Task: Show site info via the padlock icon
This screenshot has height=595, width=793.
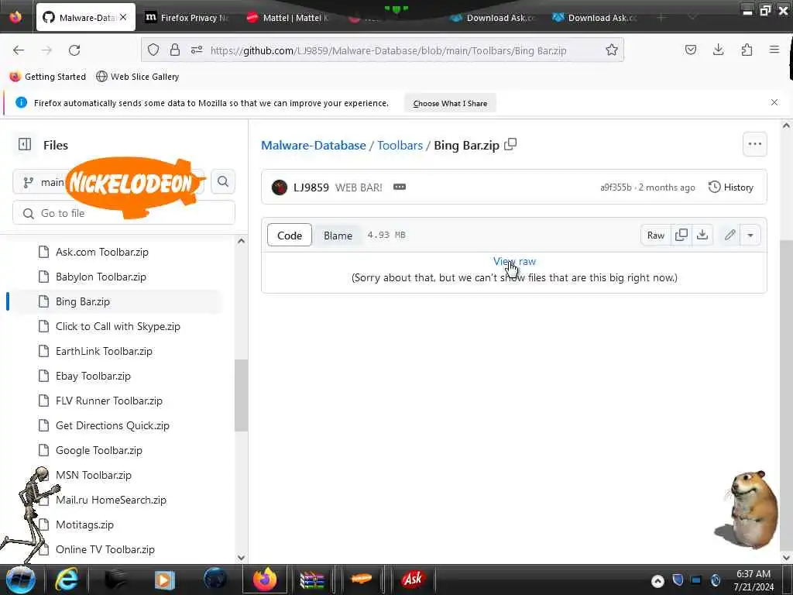Action: 175,50
